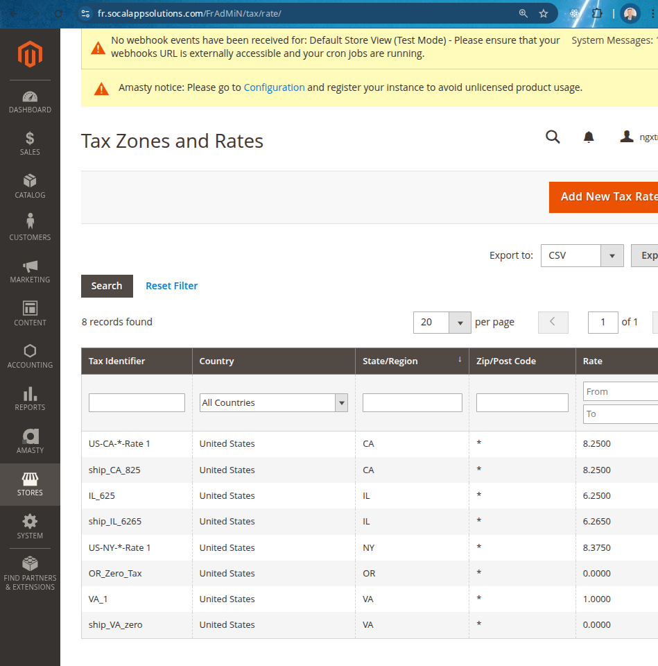Image resolution: width=658 pixels, height=666 pixels.
Task: Expand the All Countries filter dropdown
Action: pyautogui.click(x=340, y=402)
